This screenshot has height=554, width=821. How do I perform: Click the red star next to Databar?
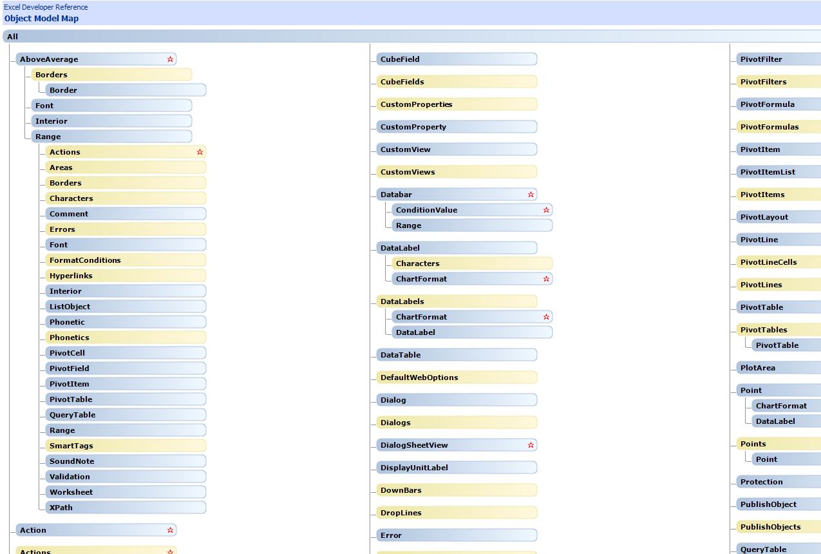[531, 195]
